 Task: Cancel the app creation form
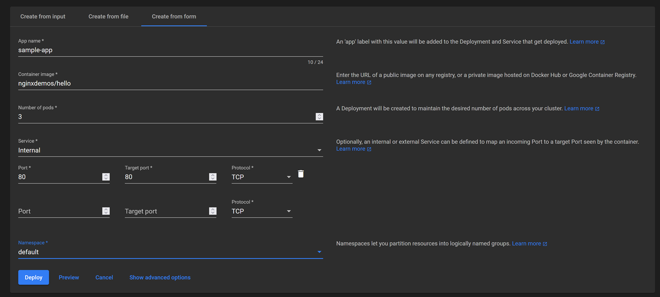(104, 277)
